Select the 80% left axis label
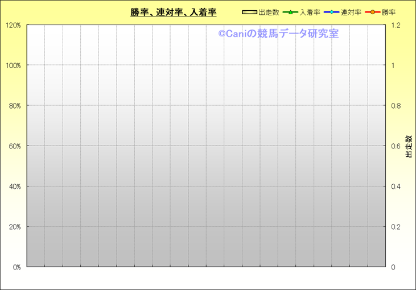 click(14, 106)
